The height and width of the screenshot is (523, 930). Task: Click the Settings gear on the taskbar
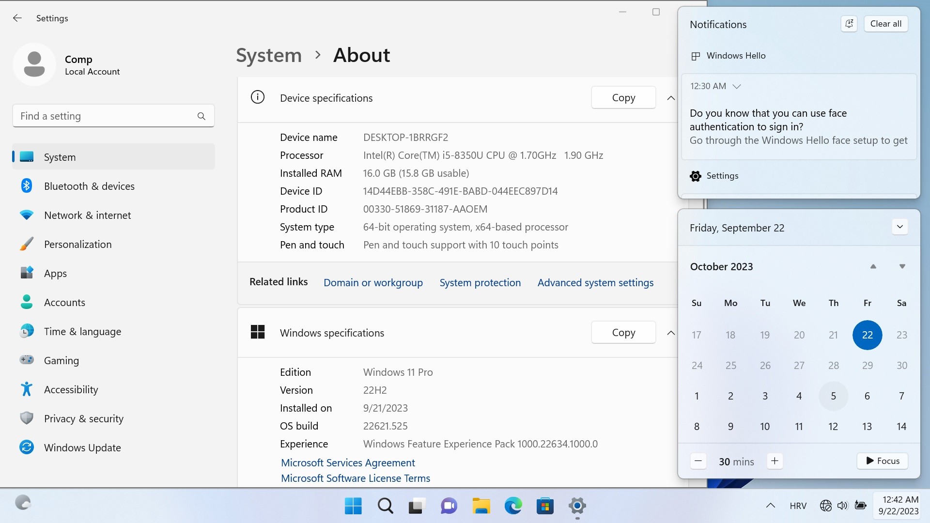pos(577,506)
